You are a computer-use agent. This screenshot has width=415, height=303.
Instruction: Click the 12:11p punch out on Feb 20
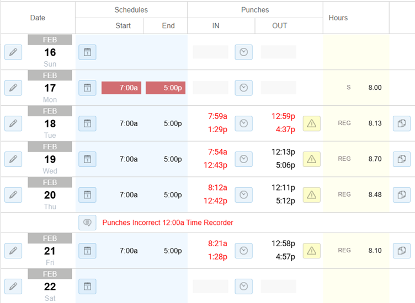click(283, 187)
